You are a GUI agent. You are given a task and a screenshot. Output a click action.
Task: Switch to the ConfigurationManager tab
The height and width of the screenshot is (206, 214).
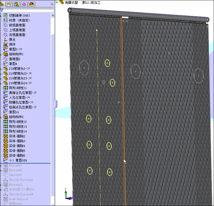point(16,4)
